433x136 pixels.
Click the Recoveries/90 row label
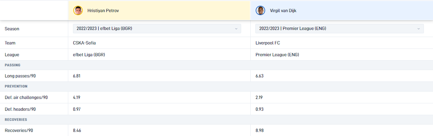click(19, 131)
